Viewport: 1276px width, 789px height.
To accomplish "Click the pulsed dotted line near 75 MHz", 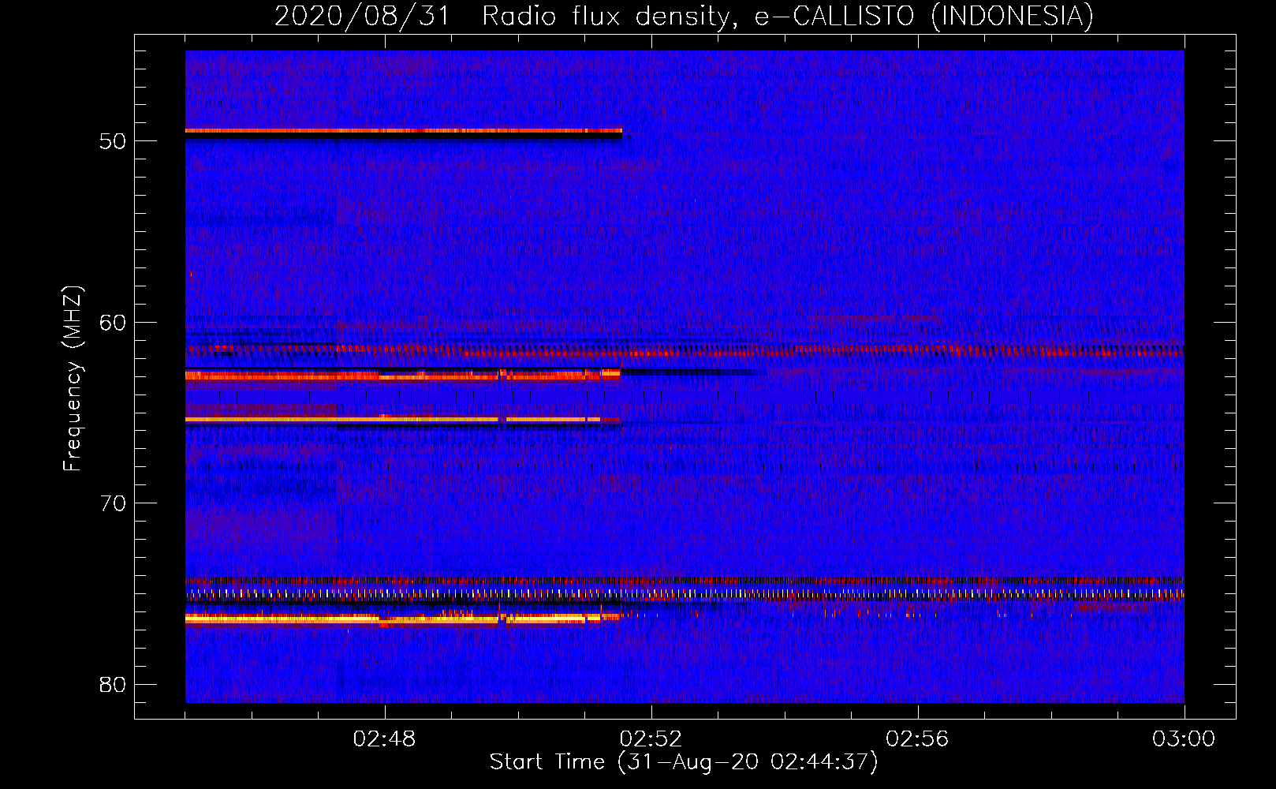I will [685, 593].
